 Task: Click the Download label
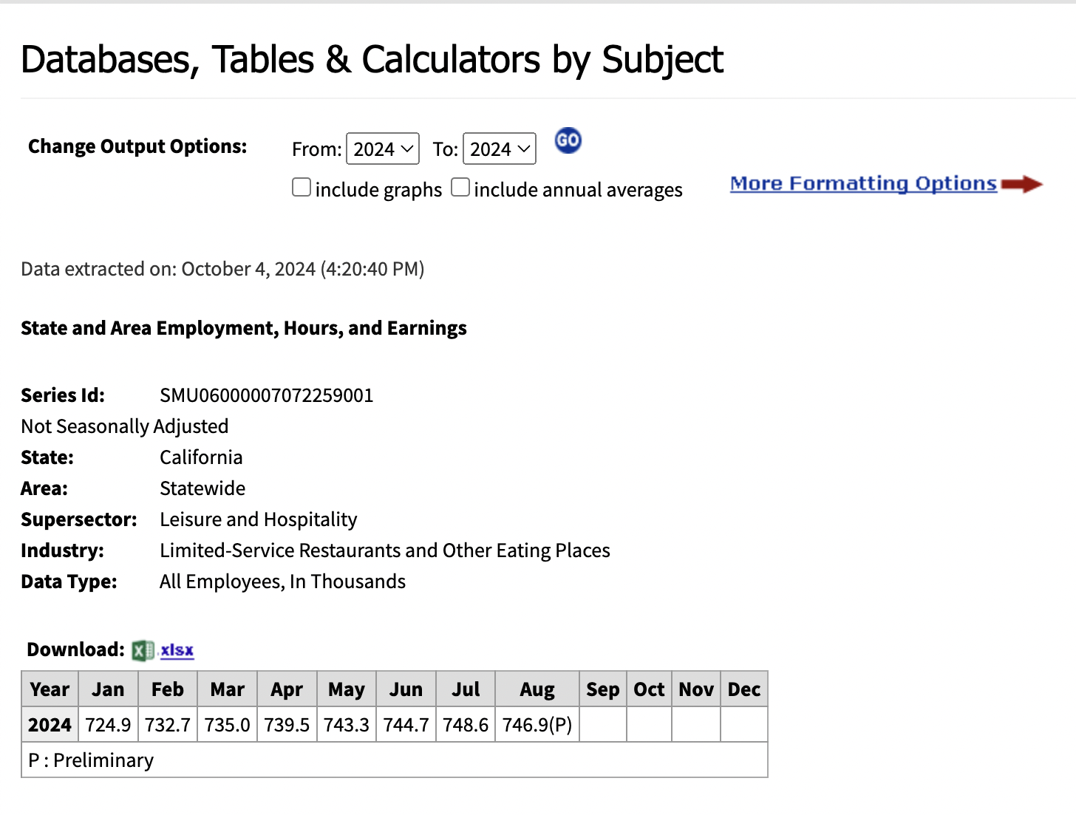(76, 649)
